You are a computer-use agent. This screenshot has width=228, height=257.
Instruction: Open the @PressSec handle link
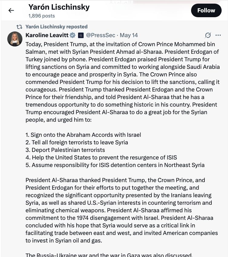(101, 35)
